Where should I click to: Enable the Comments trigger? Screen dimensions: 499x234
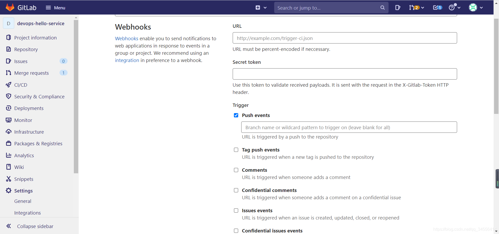[x=236, y=170]
